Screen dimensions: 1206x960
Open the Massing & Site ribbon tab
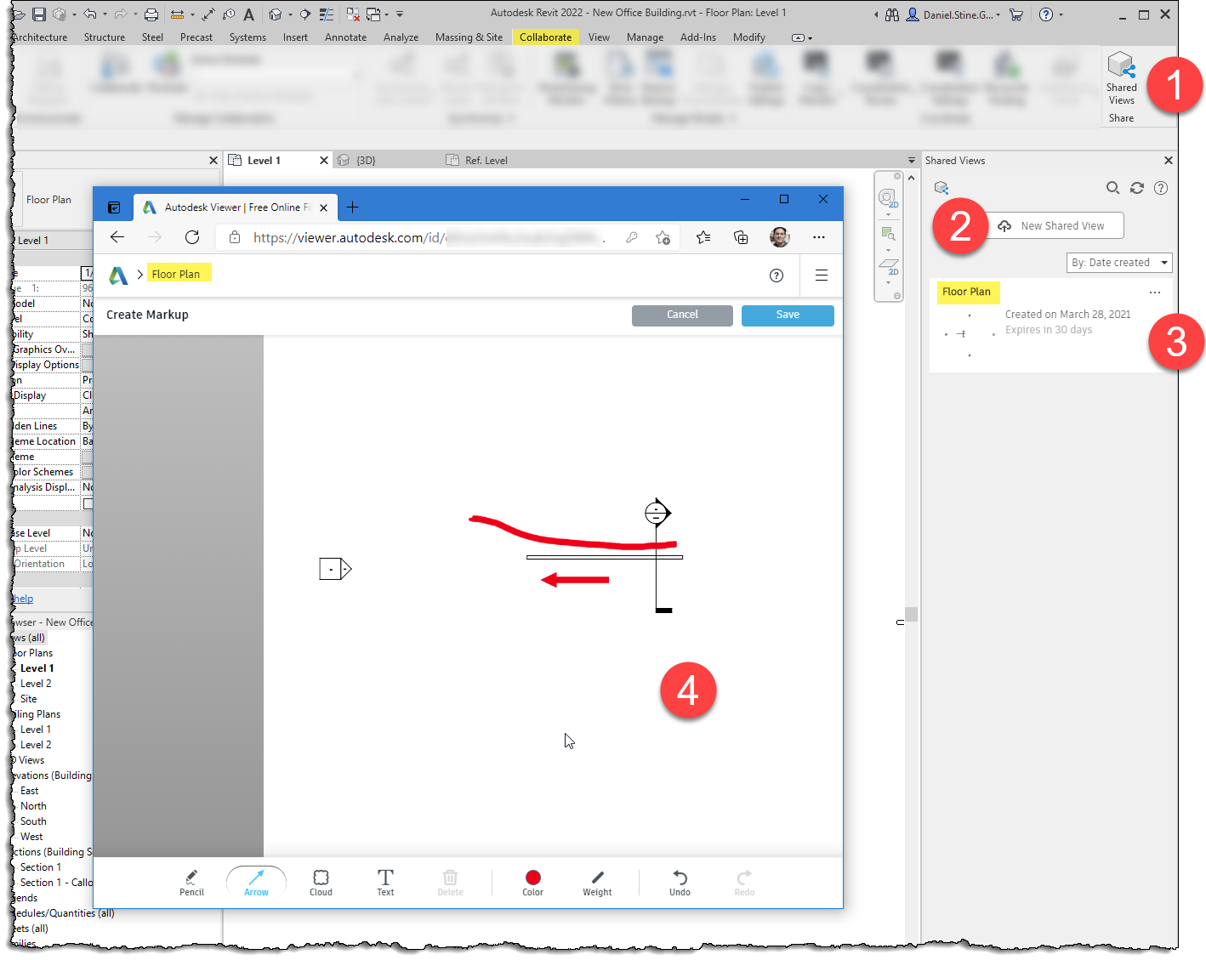pyautogui.click(x=469, y=37)
